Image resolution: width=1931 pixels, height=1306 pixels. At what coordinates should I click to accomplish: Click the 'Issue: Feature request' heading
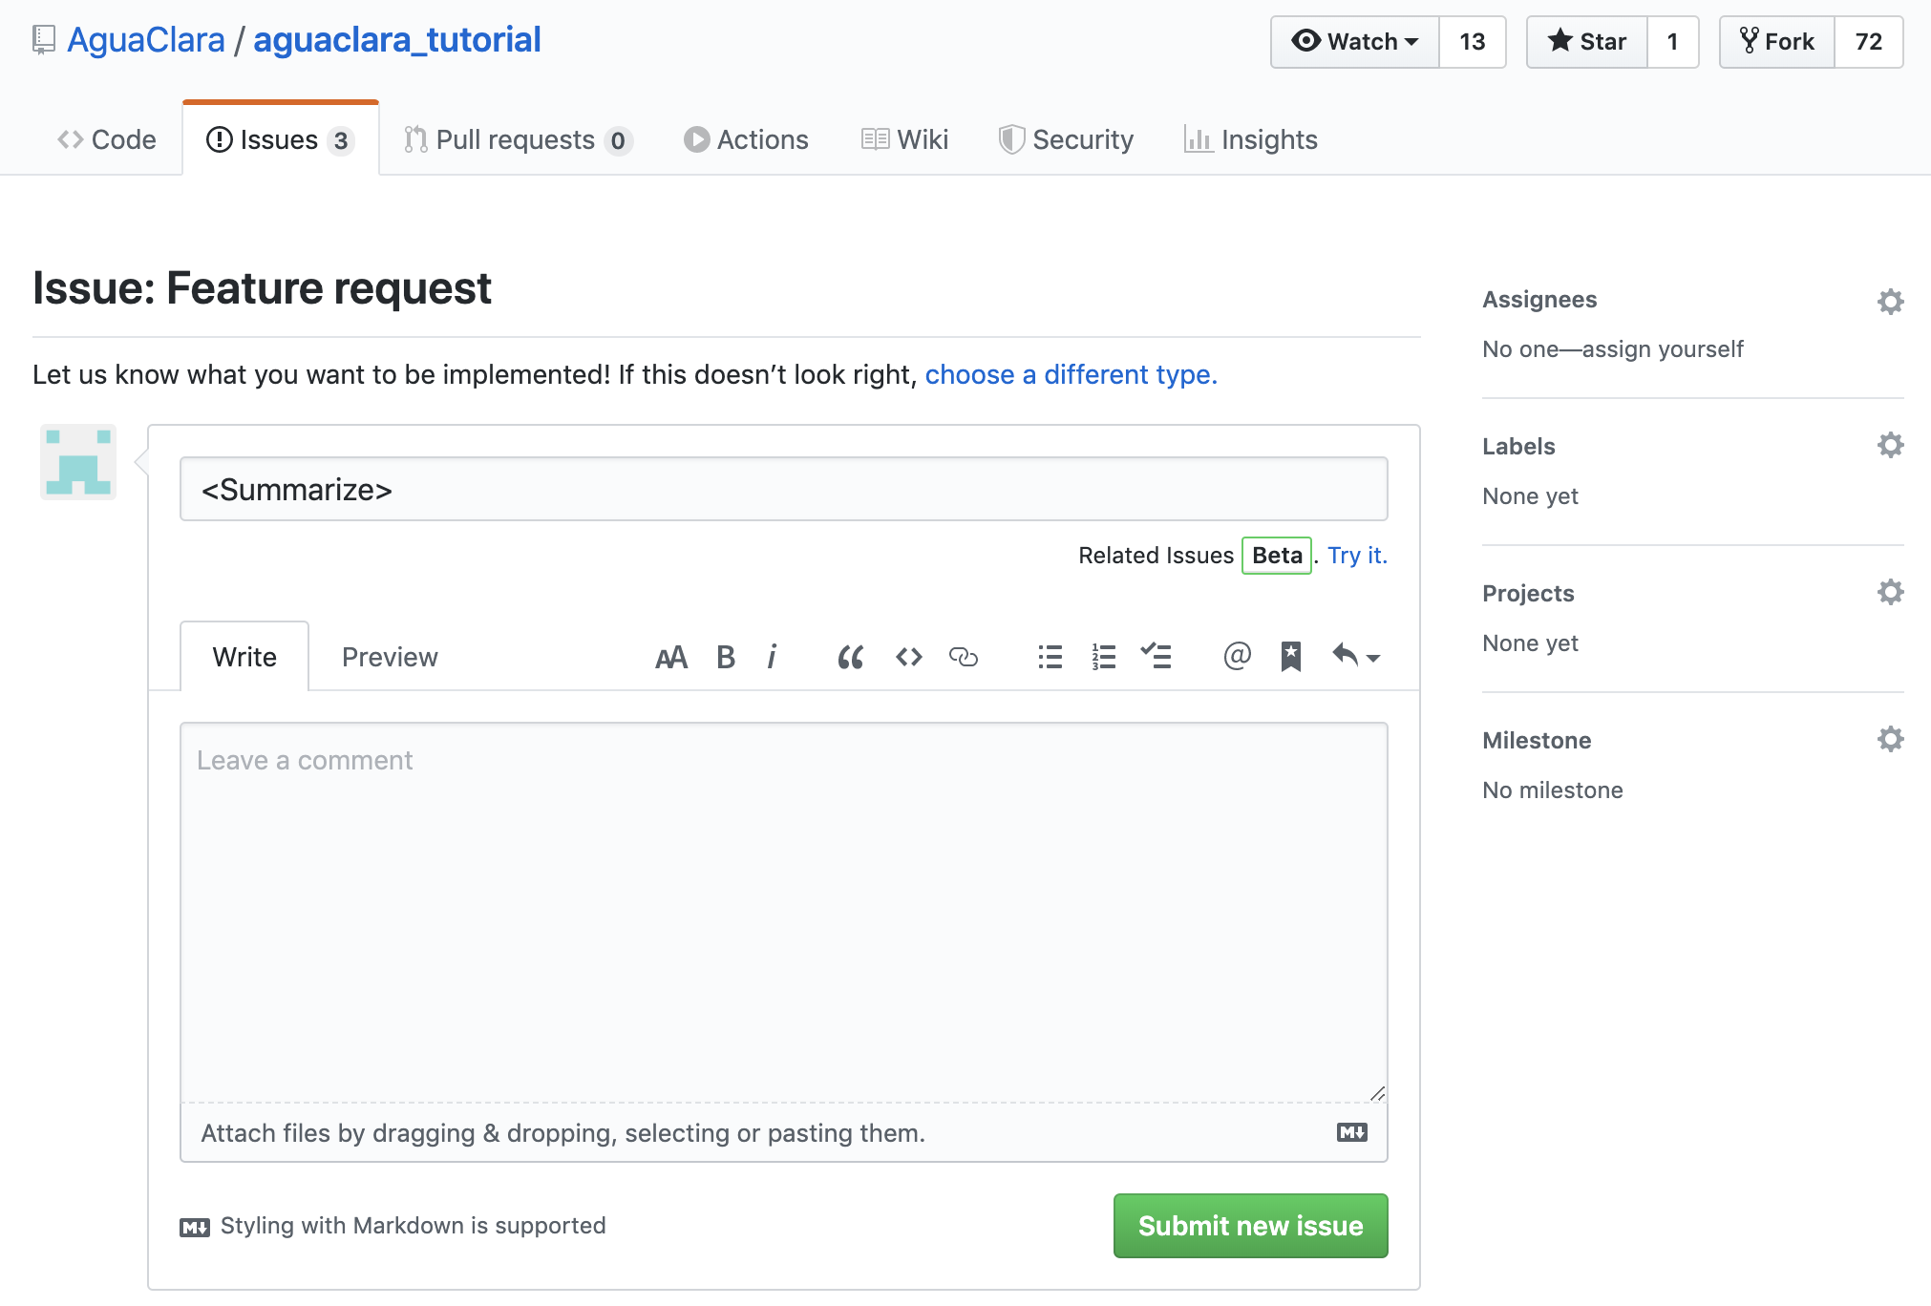(262, 288)
